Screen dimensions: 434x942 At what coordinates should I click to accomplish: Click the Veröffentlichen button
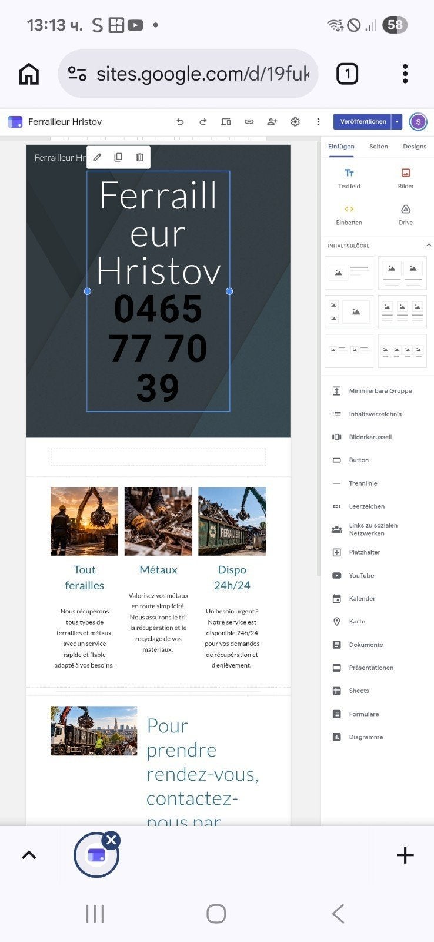(362, 122)
